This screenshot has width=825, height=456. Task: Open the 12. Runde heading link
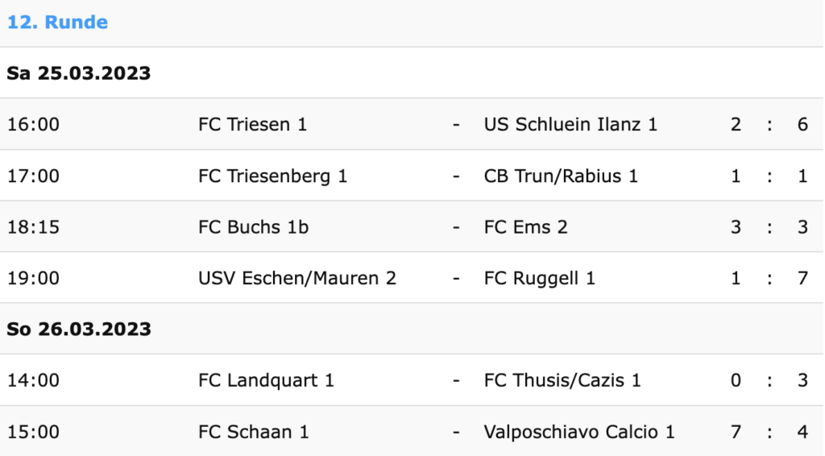57,22
